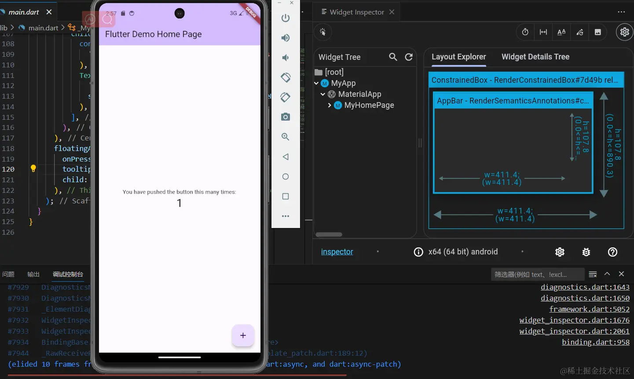Click the Widget Tree horizontal scrollbar
The image size is (634, 379).
[329, 235]
